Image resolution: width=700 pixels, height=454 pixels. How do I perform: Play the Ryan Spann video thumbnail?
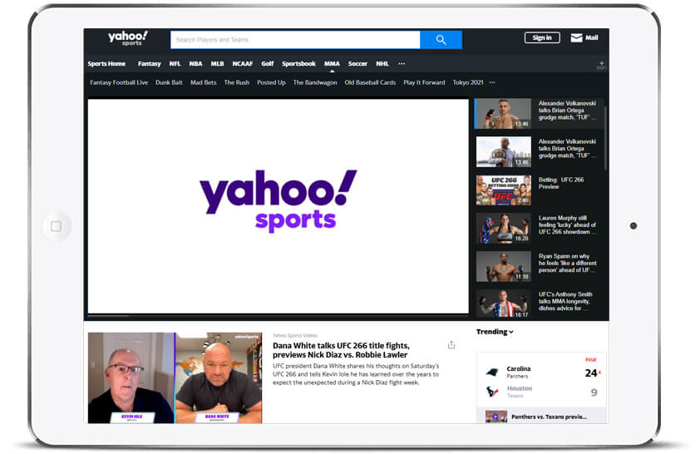503,267
